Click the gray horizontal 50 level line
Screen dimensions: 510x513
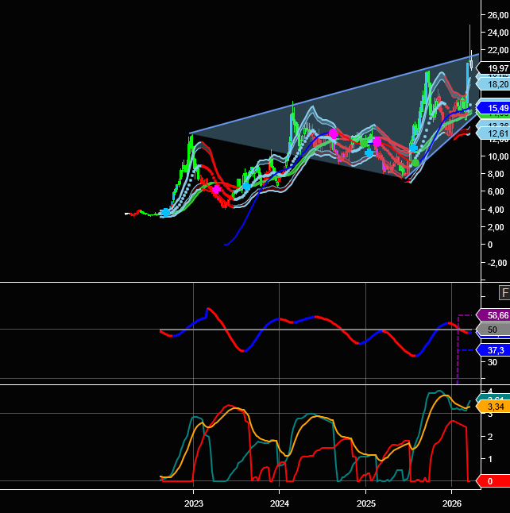pos(318,330)
